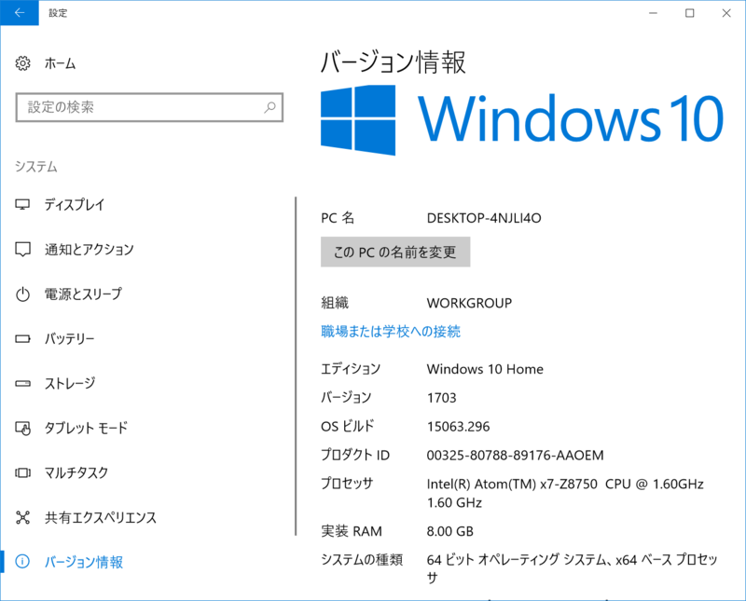Switch to タブレット モード settings
This screenshot has width=746, height=601.
(x=86, y=428)
